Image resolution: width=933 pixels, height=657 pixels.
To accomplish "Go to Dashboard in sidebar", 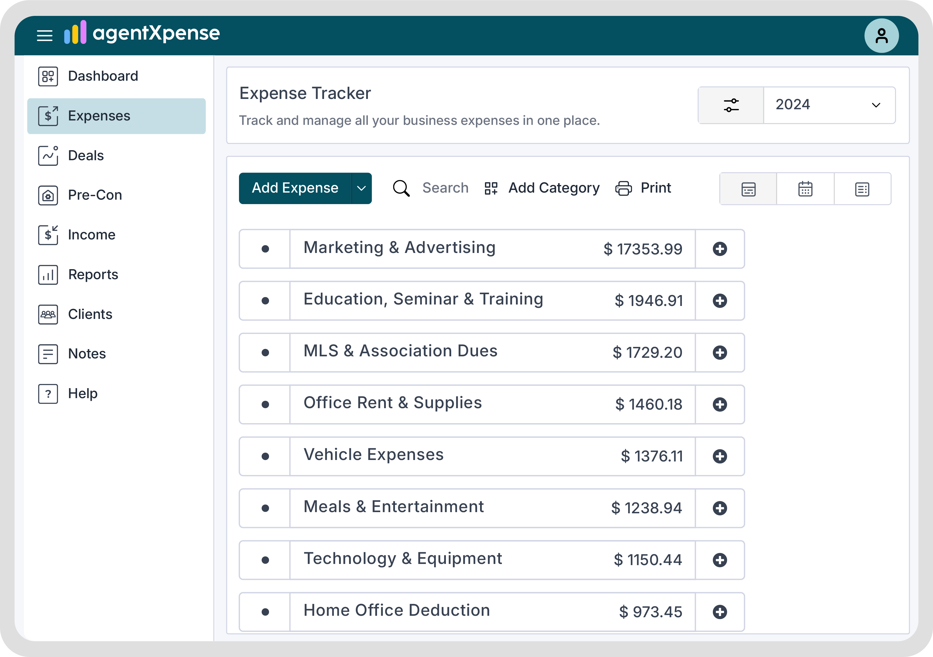I will 103,76.
